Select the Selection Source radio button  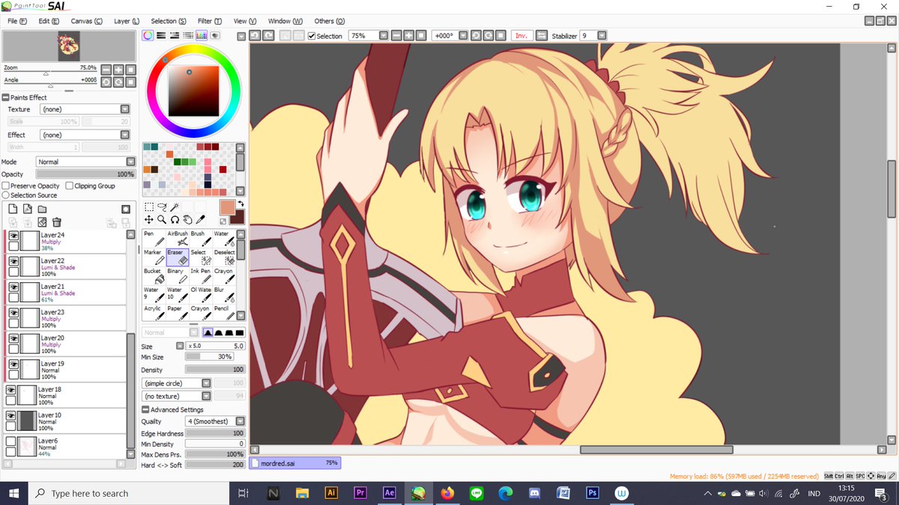pos(6,195)
